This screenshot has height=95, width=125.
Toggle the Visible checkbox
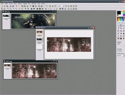tap(118, 49)
